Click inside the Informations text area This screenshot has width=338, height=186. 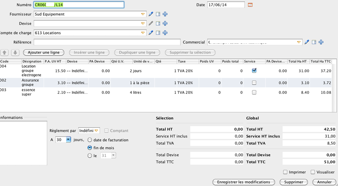click(23, 143)
